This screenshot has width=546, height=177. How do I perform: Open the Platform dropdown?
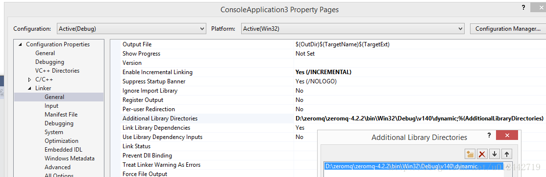point(353,29)
